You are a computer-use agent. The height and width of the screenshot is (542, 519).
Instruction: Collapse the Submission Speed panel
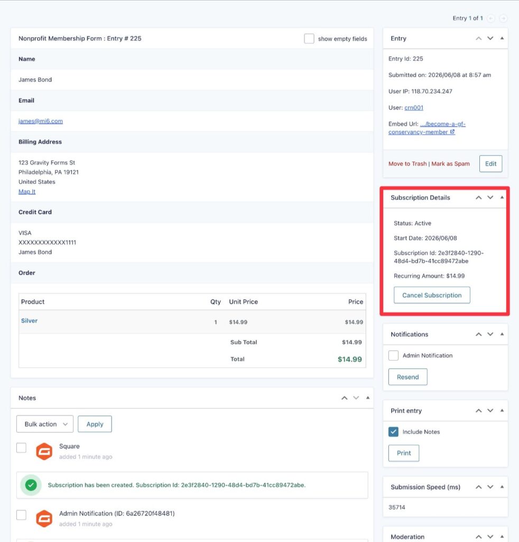[x=502, y=487]
